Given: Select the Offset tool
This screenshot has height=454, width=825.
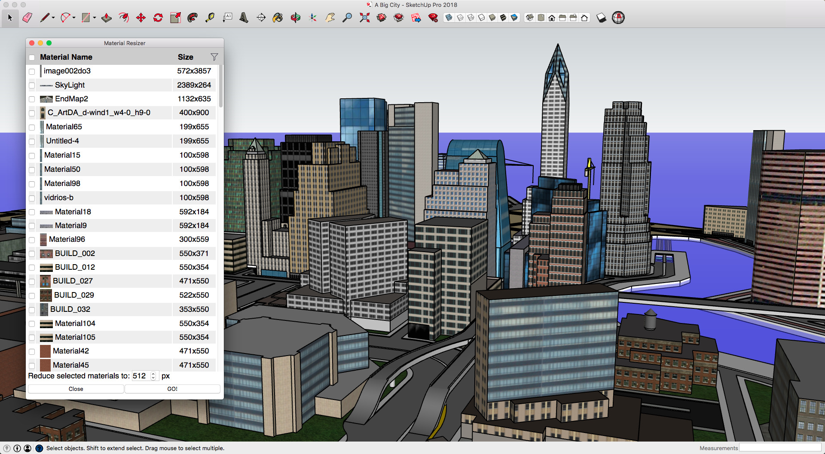Looking at the screenshot, I should (x=124, y=18).
